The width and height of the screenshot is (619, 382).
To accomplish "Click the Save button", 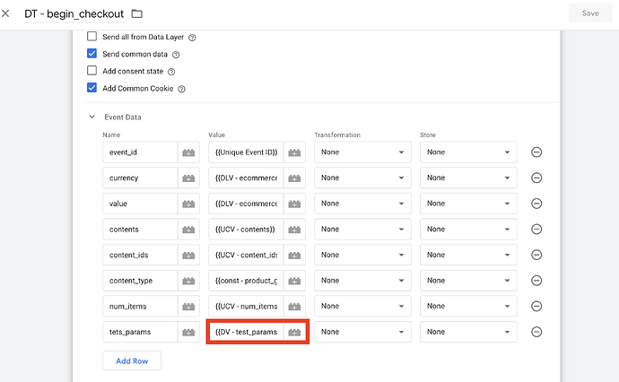I will click(x=590, y=13).
